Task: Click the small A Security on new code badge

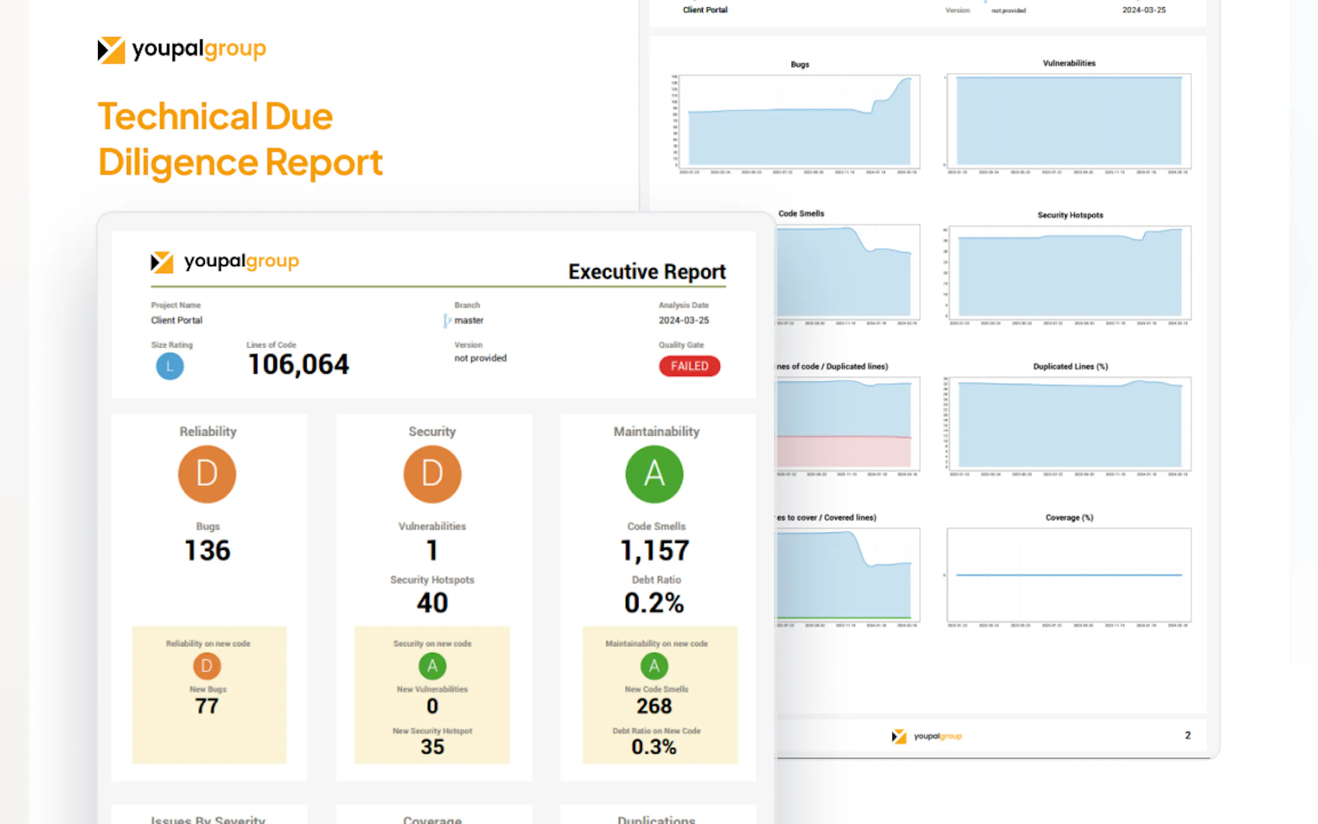Action: click(432, 665)
